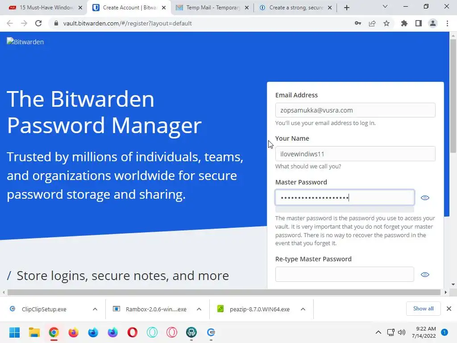The height and width of the screenshot is (343, 457).
Task: Launch Firefox from the taskbar
Action: tap(74, 332)
